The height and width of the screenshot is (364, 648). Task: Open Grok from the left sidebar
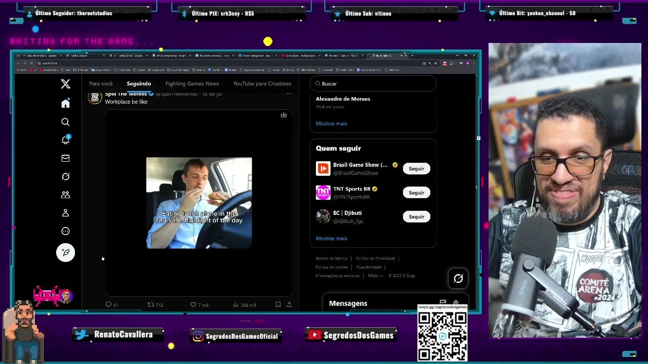[x=65, y=176]
